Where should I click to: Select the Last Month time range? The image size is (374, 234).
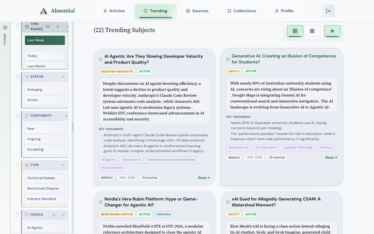coord(45,65)
